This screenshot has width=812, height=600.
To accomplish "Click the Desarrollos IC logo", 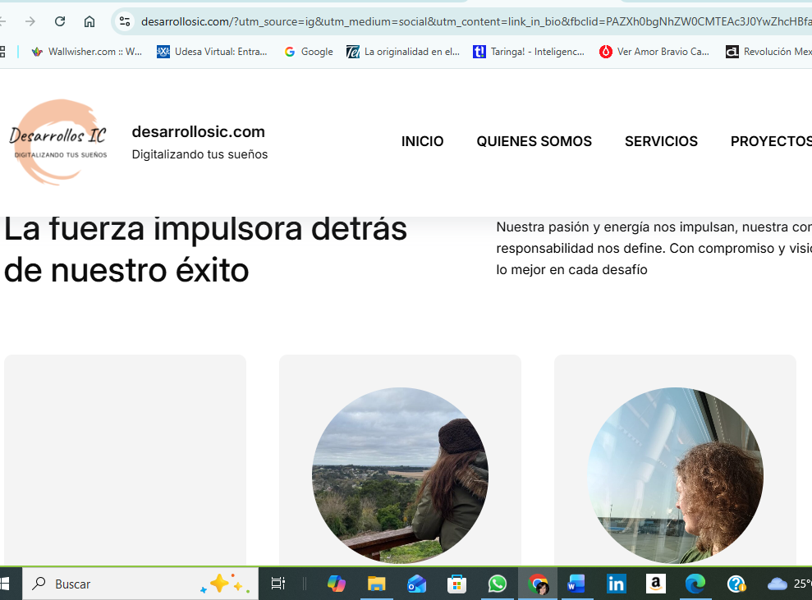I will coord(58,142).
